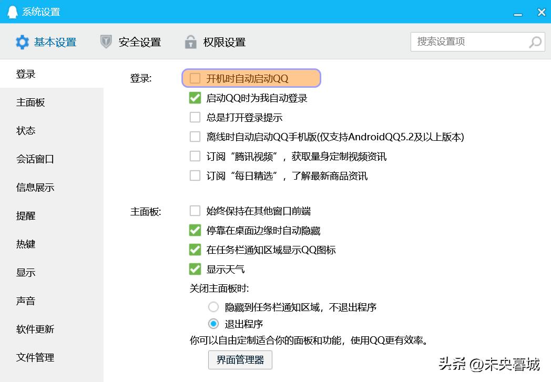
Task: Open the 热键 settings section
Action: (25, 244)
